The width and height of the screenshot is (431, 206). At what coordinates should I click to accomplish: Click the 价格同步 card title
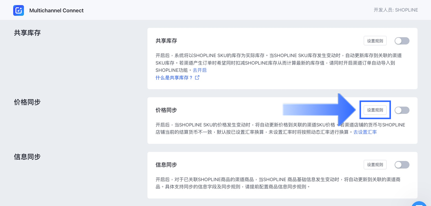coord(166,110)
